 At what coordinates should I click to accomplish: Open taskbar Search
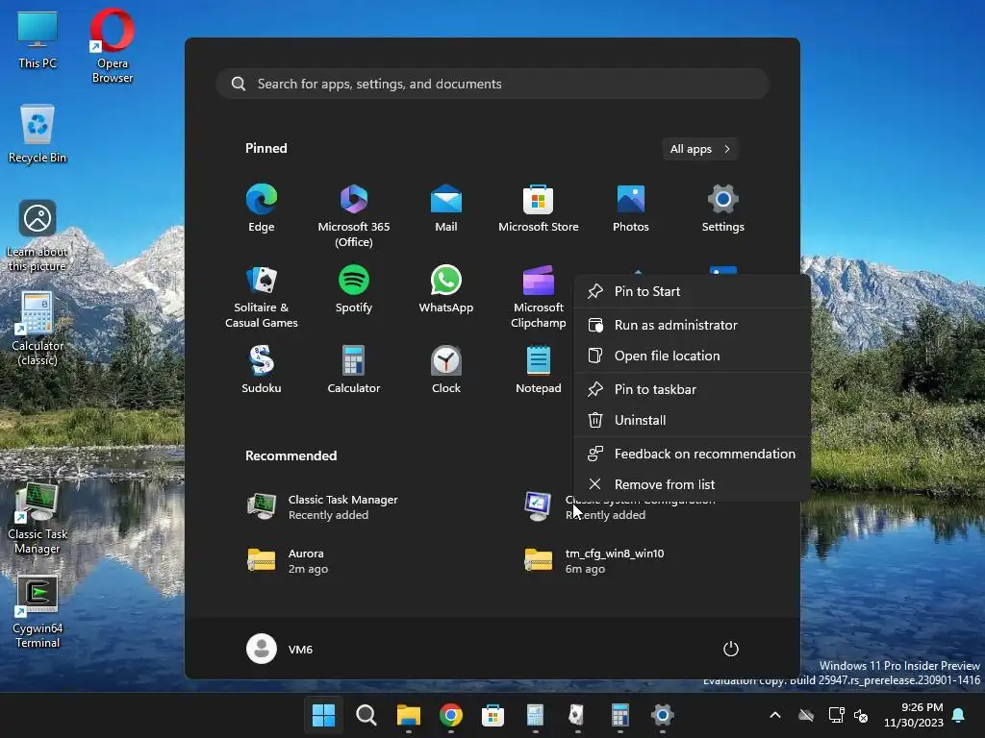(366, 715)
